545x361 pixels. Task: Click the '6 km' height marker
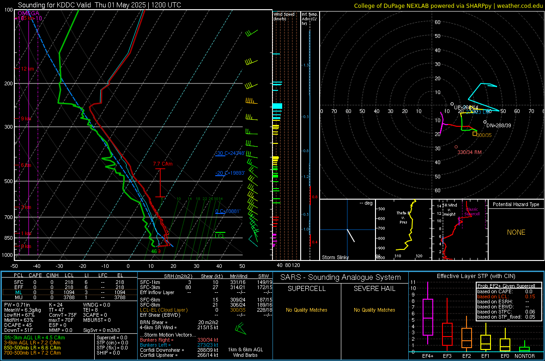coord(26,165)
